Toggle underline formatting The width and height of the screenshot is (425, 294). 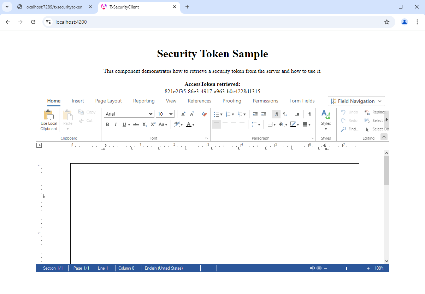point(124,124)
